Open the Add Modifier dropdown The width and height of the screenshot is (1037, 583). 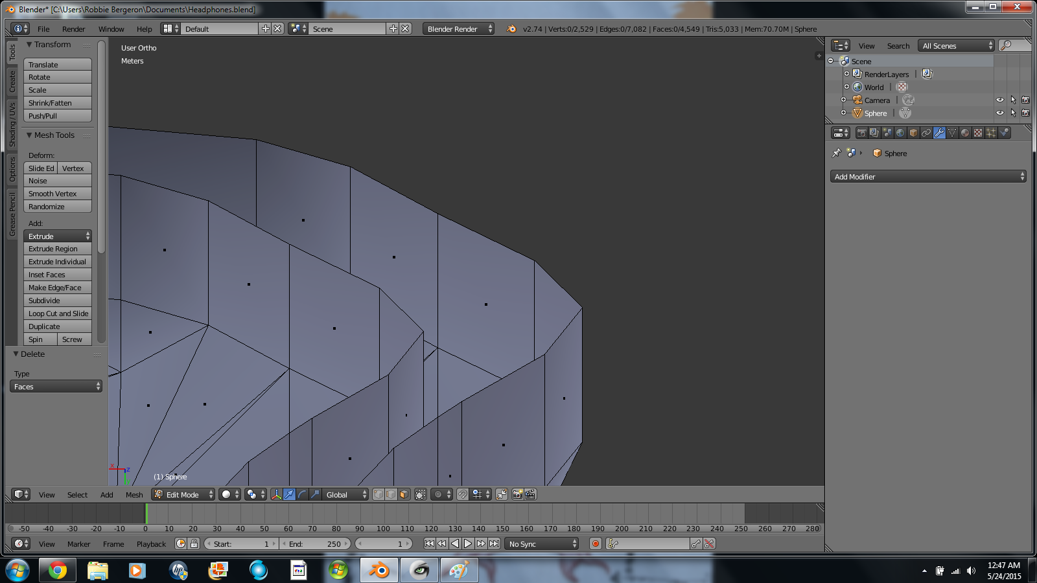pos(928,176)
